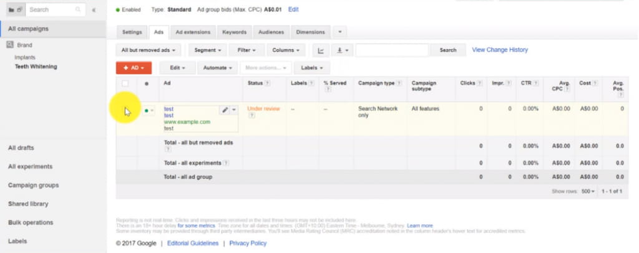
Task: Click the ads table search input box
Action: 392,50
